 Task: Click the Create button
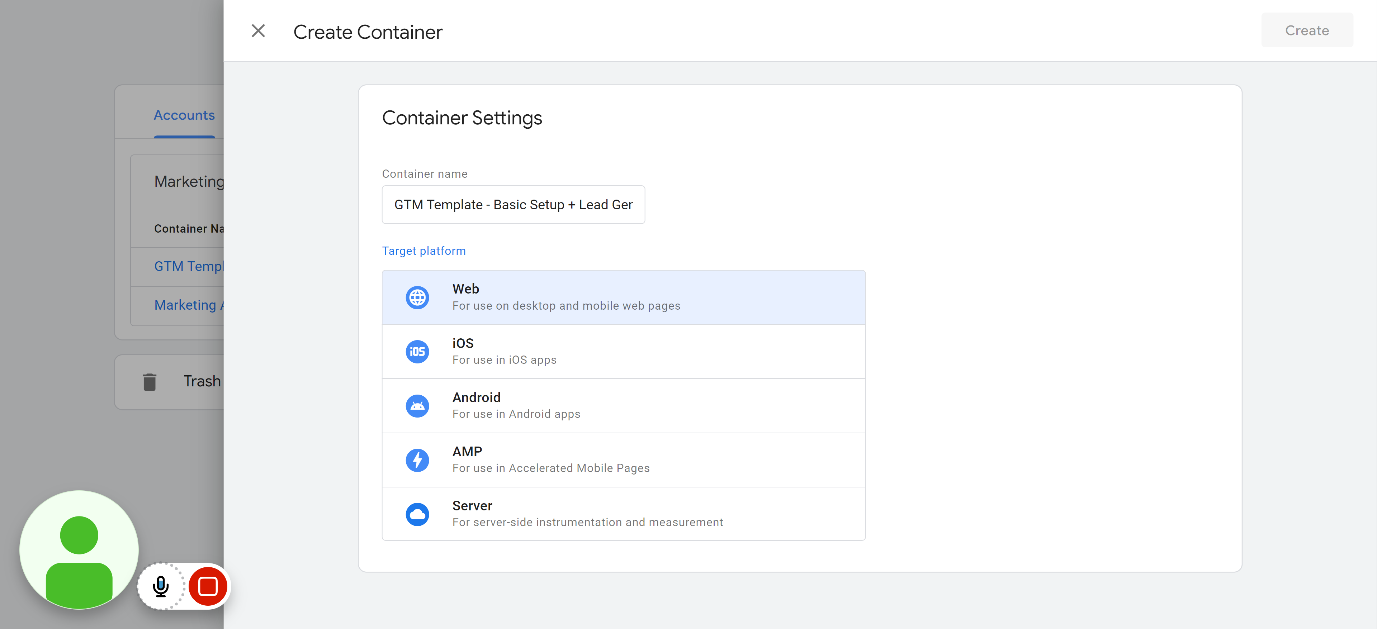(x=1306, y=30)
